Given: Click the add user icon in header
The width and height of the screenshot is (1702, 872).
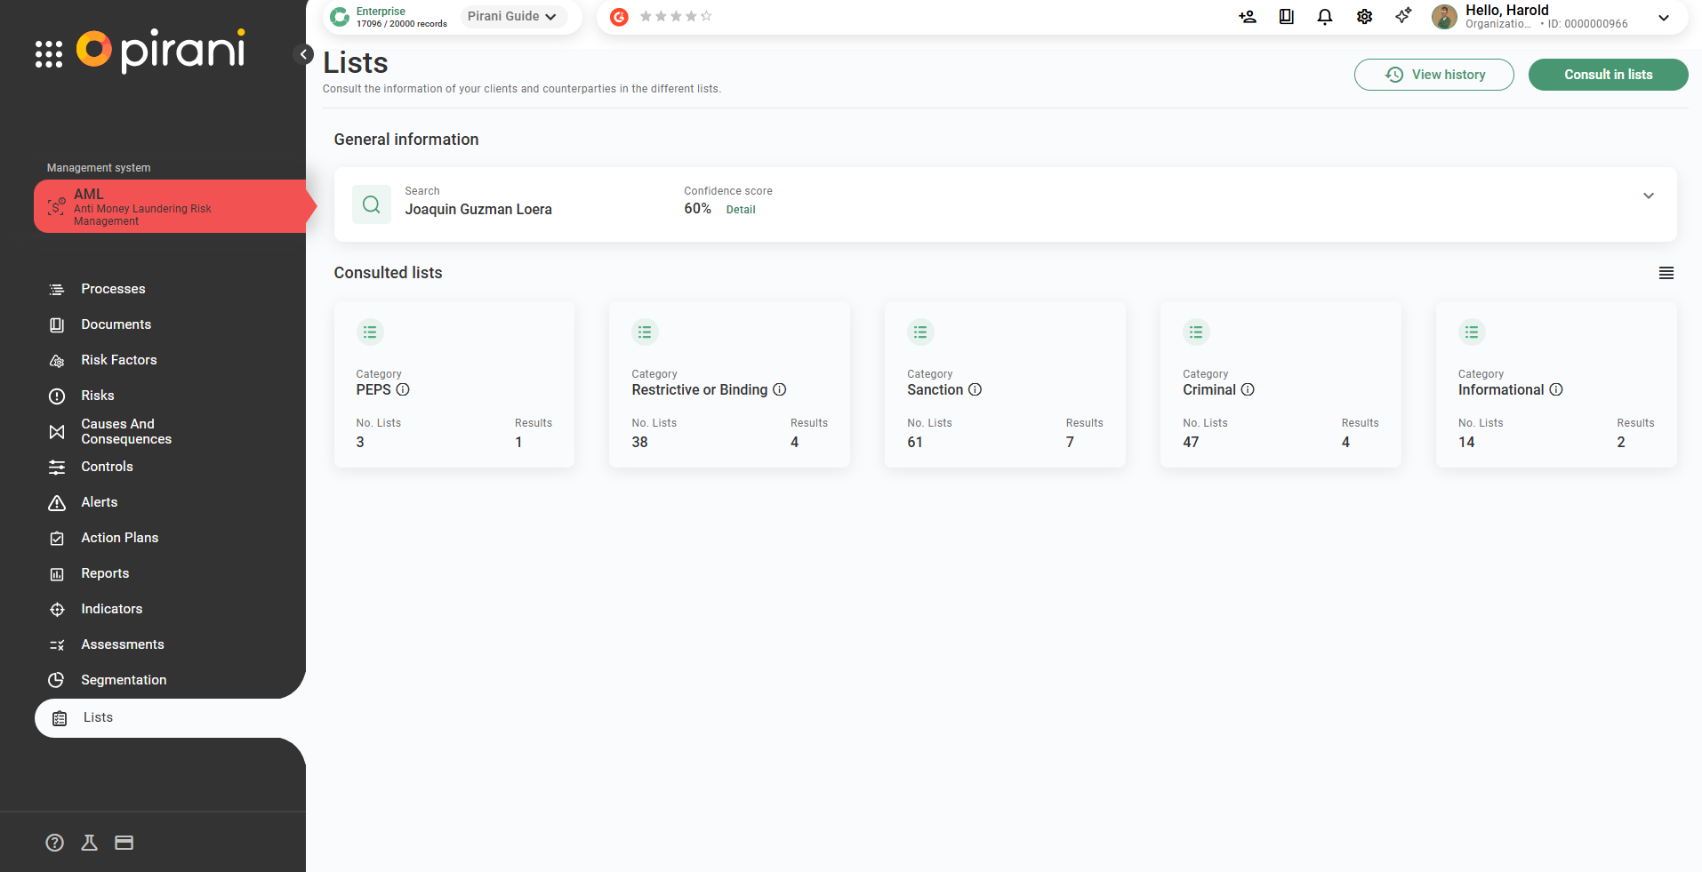Looking at the screenshot, I should click(x=1248, y=17).
